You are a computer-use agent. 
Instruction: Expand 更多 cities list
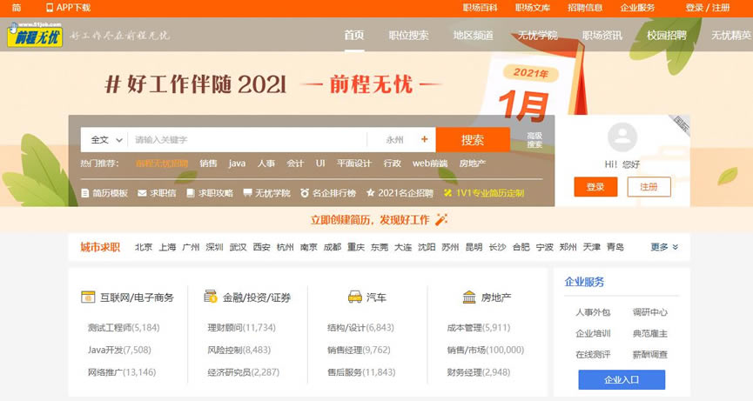pos(664,247)
